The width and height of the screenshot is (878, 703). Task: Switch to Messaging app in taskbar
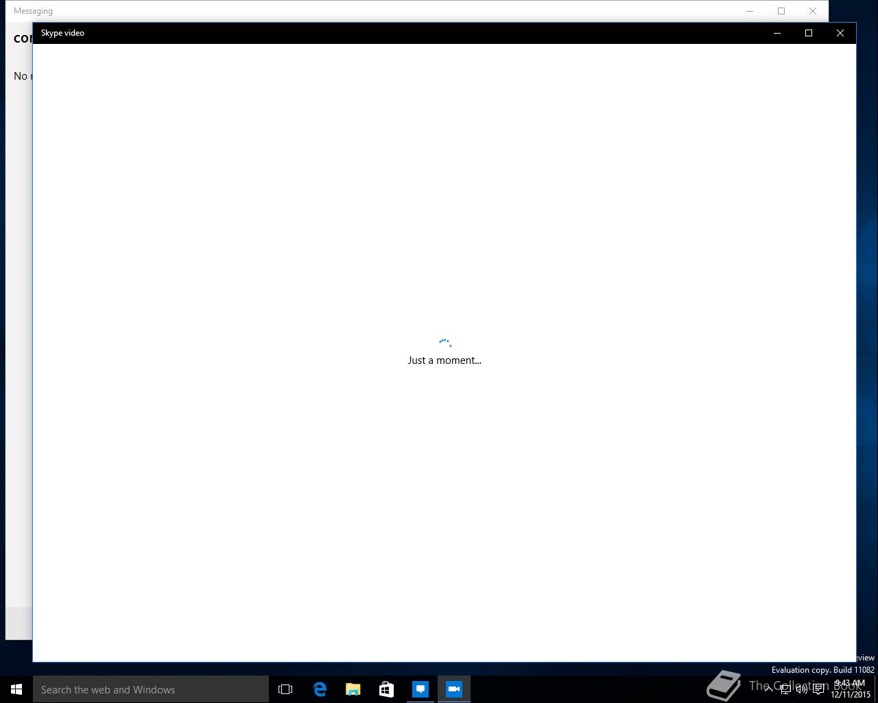(x=420, y=689)
